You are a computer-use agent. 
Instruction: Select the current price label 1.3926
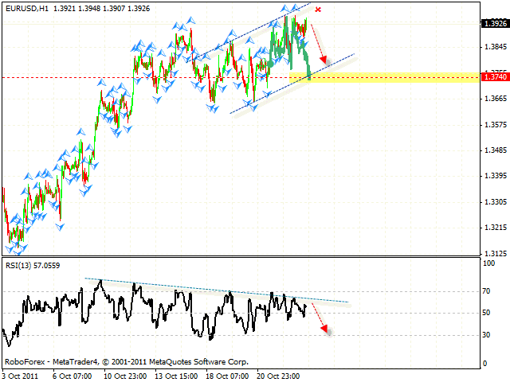click(x=495, y=24)
